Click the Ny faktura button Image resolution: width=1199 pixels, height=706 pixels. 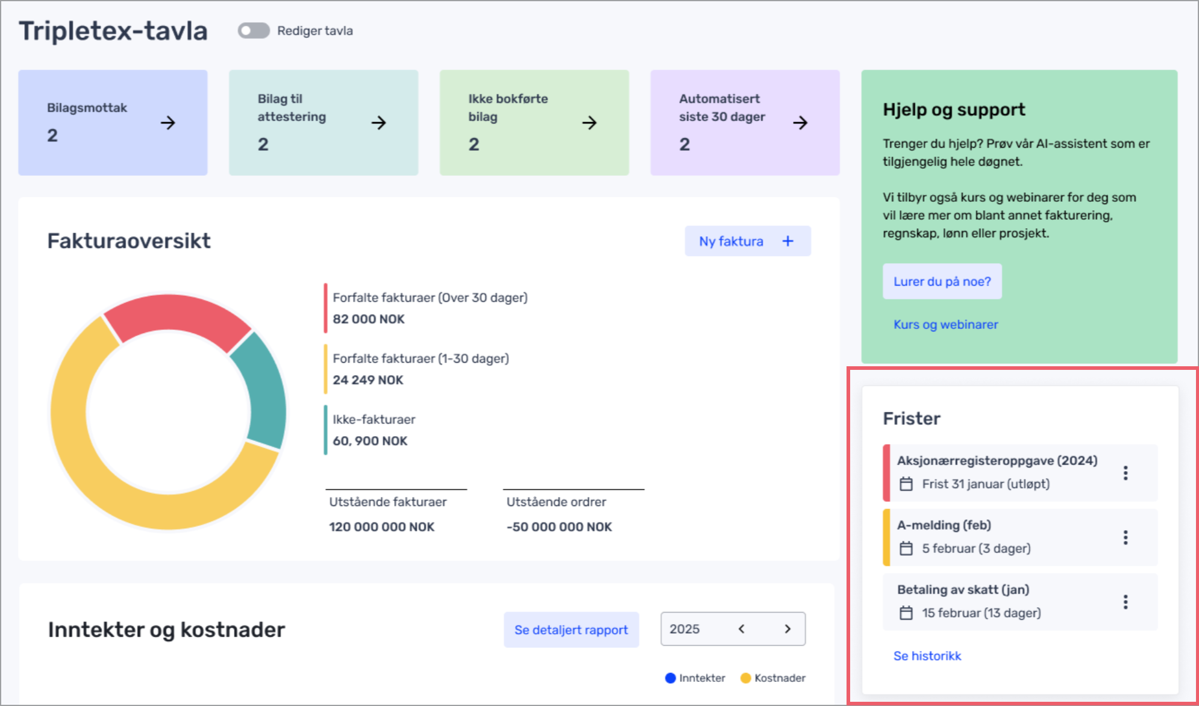click(748, 241)
